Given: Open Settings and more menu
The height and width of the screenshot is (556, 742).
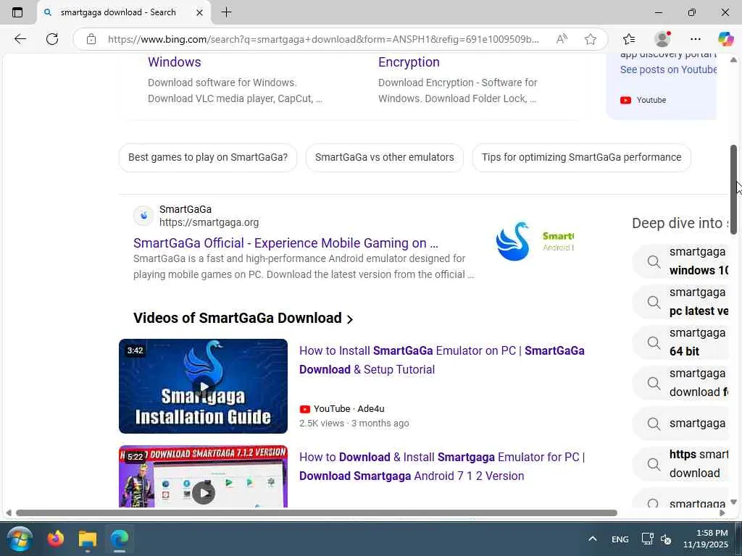Looking at the screenshot, I should coord(695,39).
